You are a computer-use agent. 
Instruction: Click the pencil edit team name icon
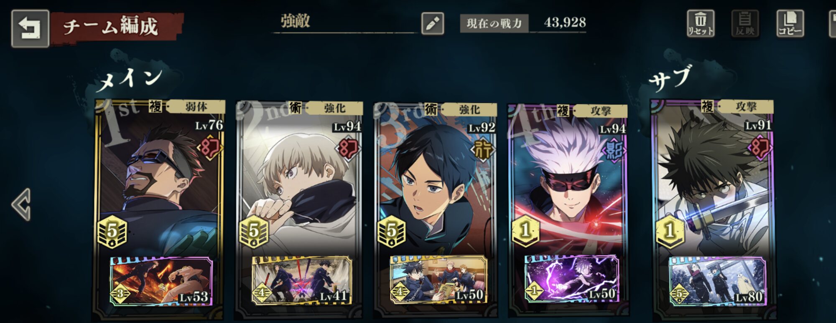(433, 23)
